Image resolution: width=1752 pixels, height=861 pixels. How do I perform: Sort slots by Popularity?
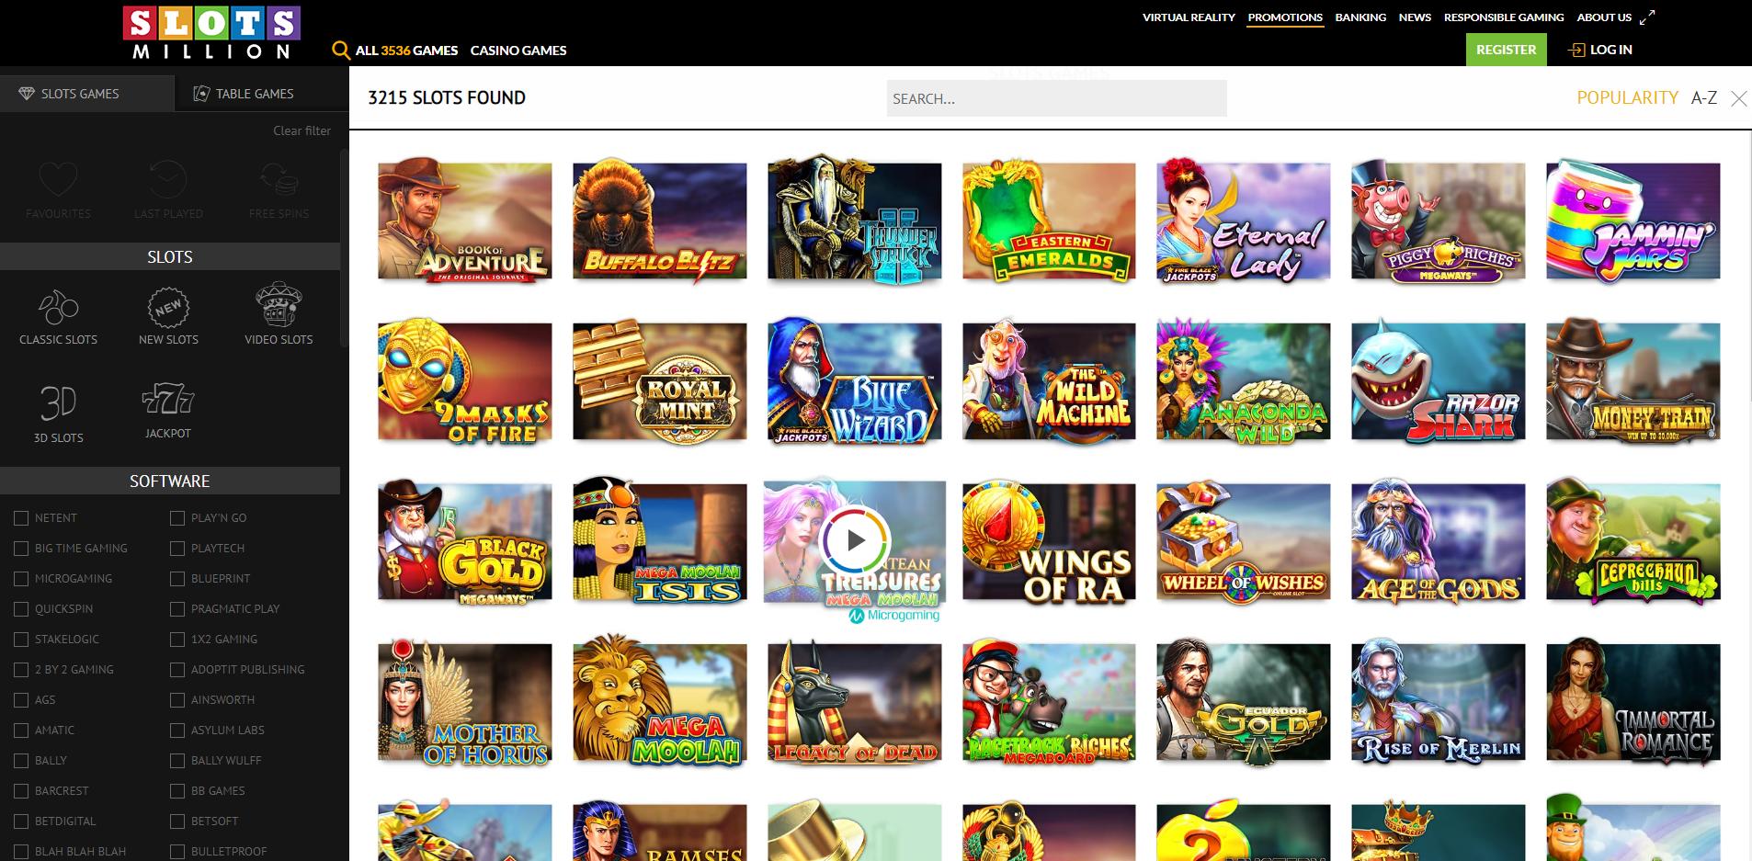(x=1627, y=97)
